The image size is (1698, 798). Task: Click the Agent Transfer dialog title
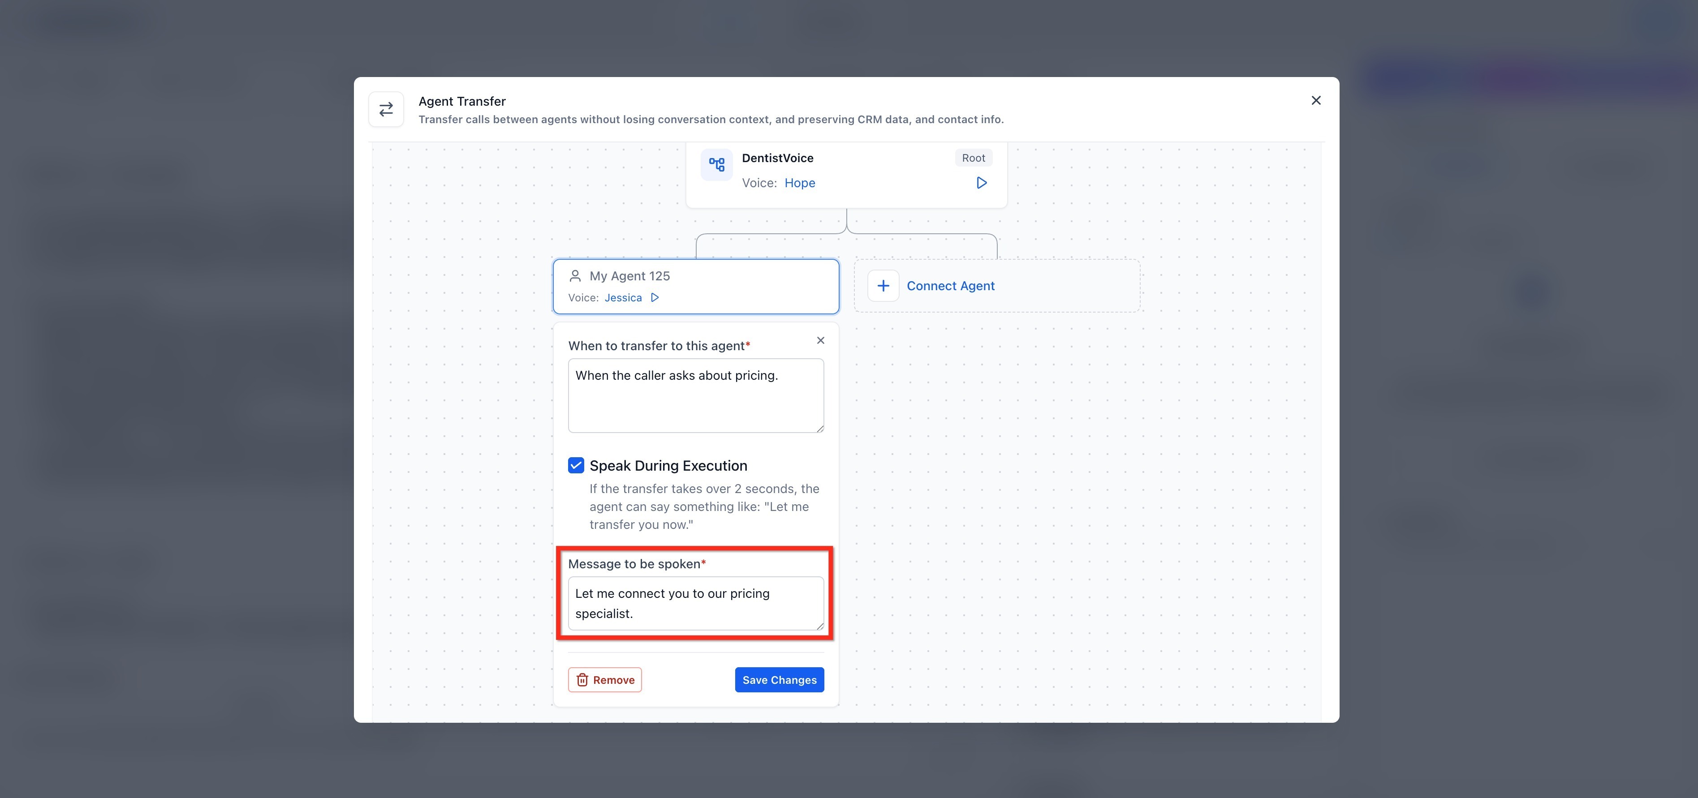point(462,102)
